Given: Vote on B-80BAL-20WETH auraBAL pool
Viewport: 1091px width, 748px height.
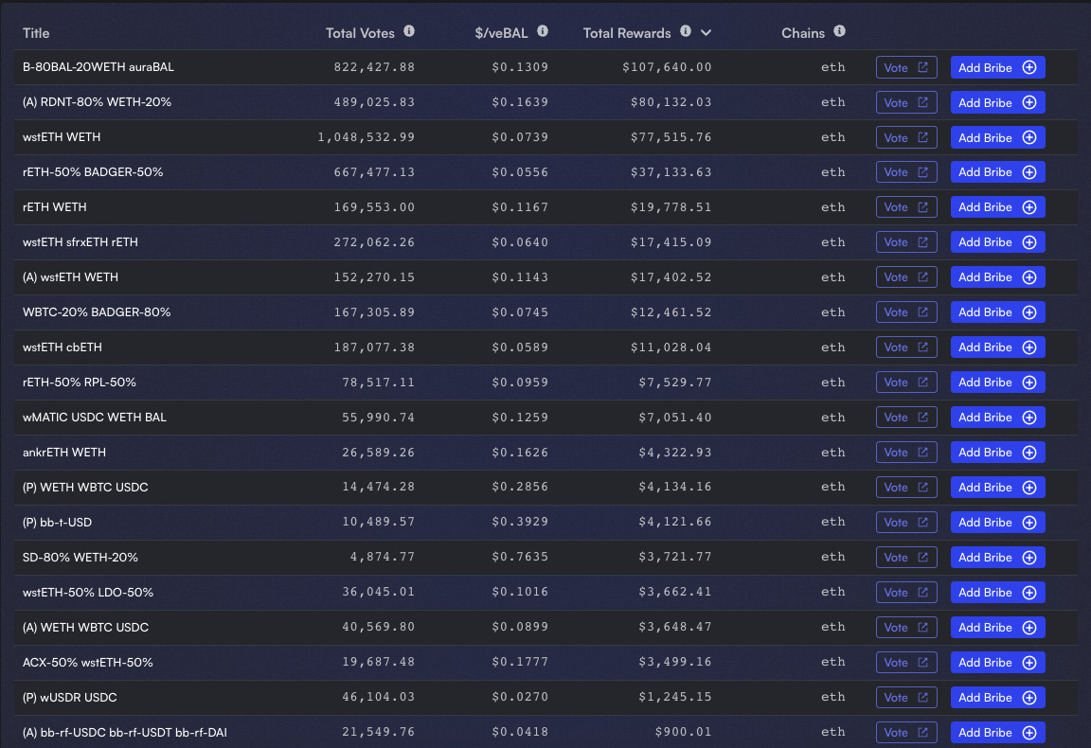Looking at the screenshot, I should click(x=906, y=67).
